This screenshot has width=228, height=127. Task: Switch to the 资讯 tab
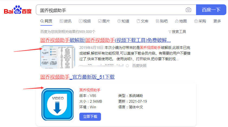click(x=66, y=21)
